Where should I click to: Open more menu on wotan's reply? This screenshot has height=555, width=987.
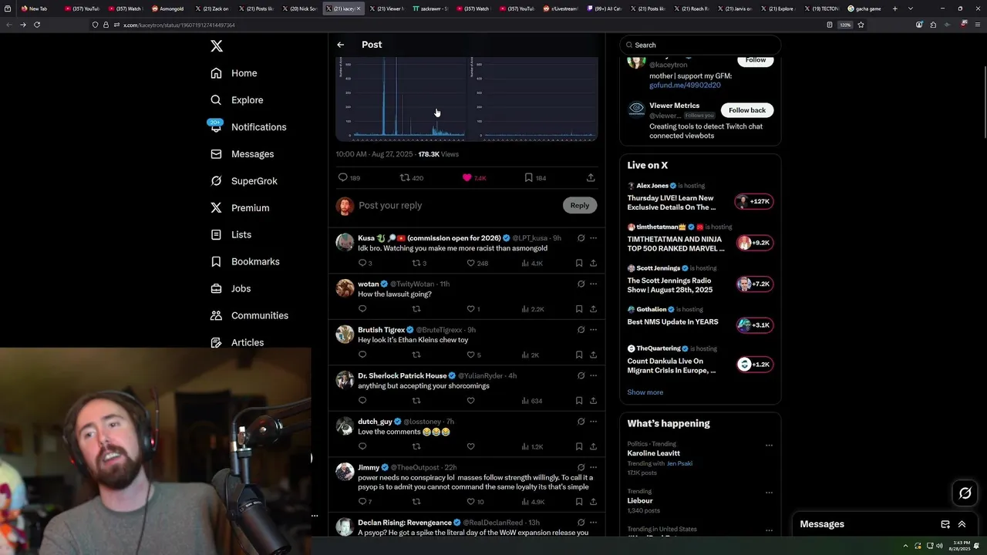593,284
